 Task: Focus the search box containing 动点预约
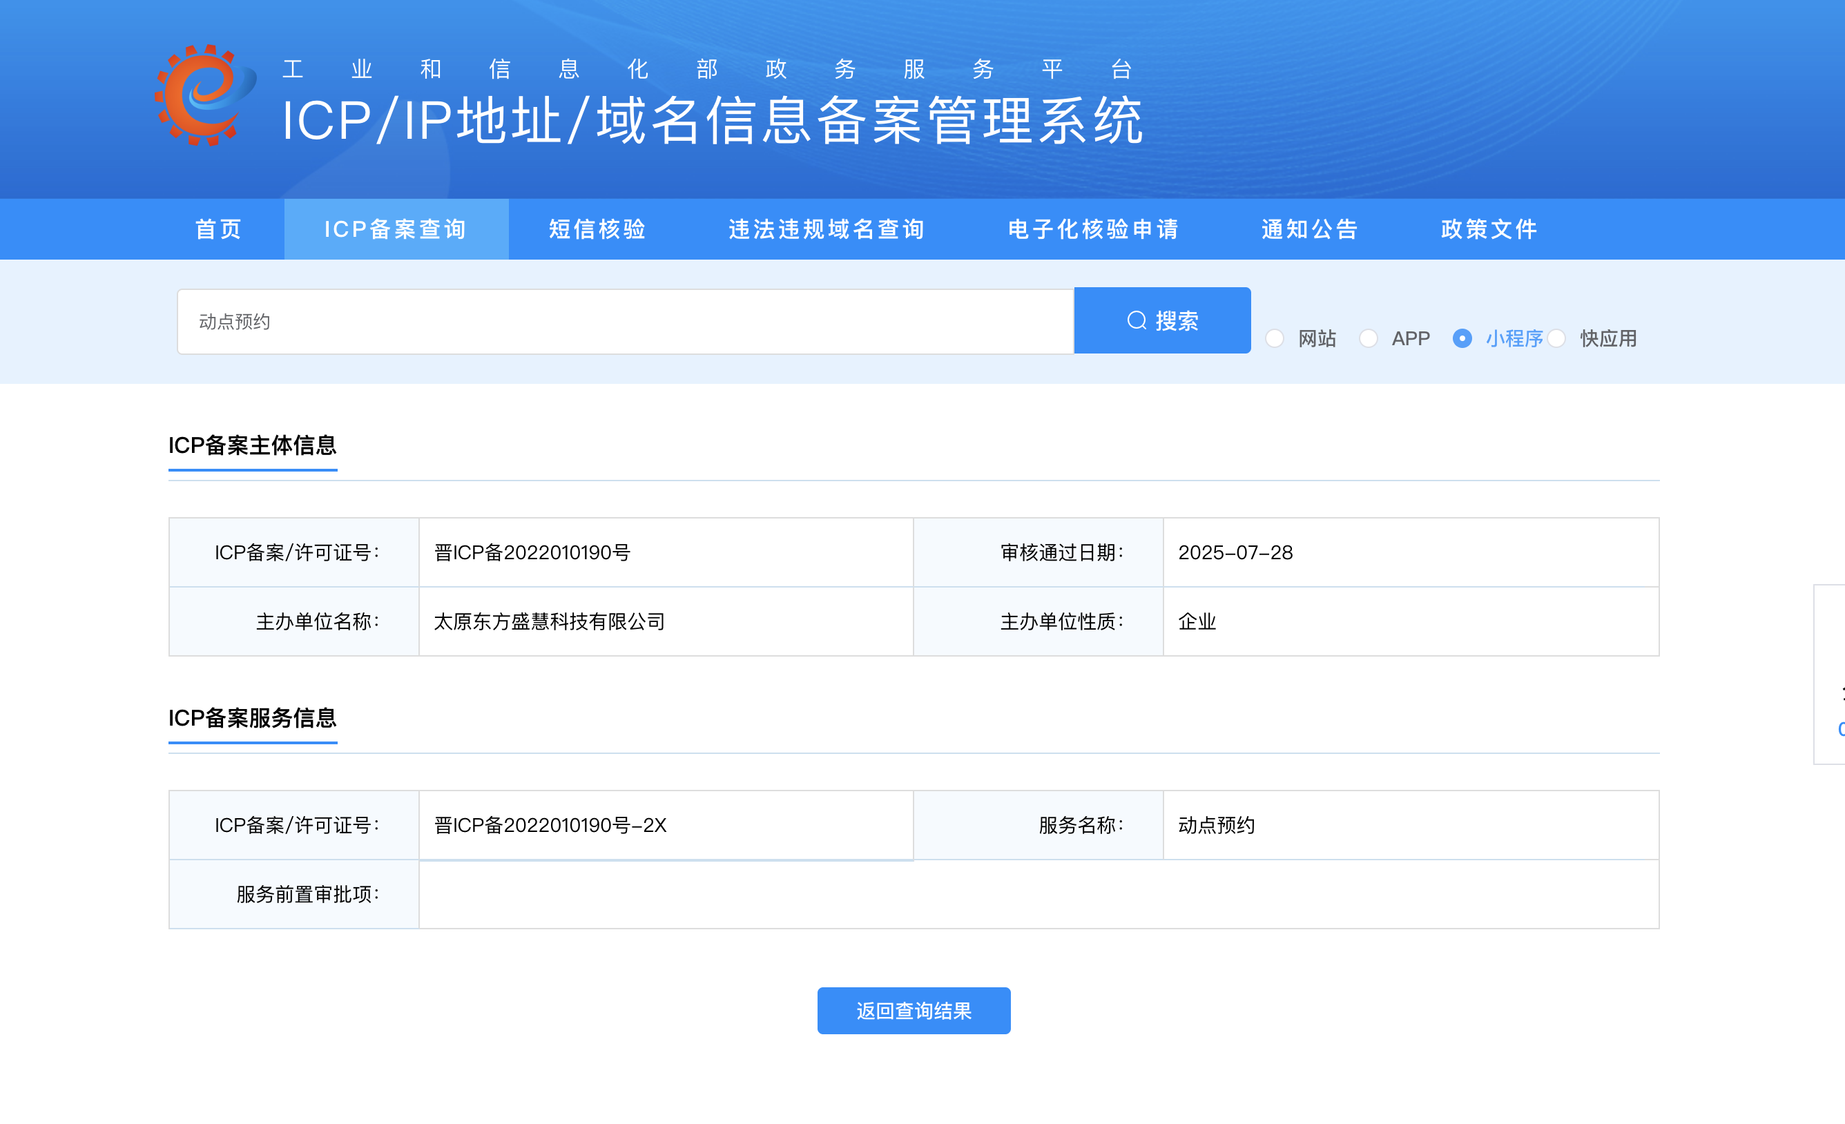tap(625, 322)
